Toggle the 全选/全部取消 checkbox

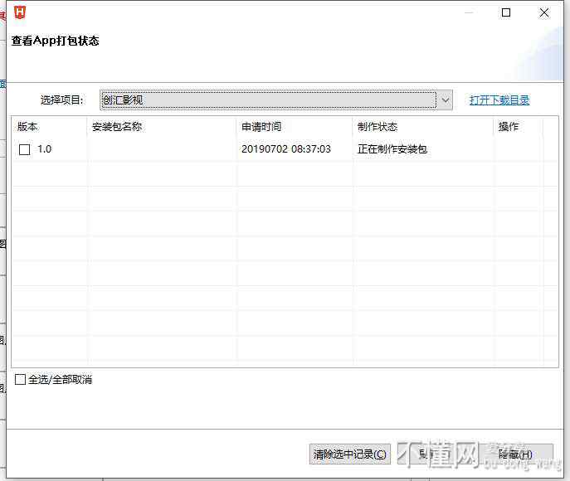tap(21, 380)
